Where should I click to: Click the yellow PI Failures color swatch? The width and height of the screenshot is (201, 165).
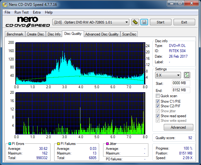58,144
